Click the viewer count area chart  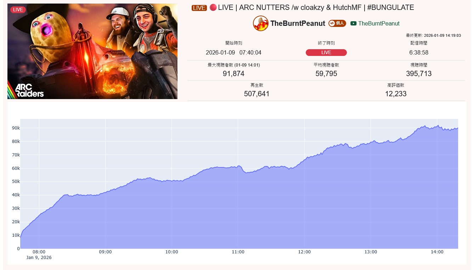click(239, 184)
